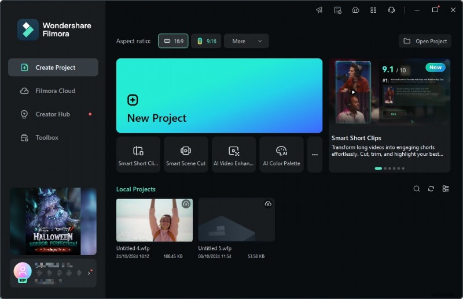Click the New Project button
The width and height of the screenshot is (463, 299).
coord(219,96)
